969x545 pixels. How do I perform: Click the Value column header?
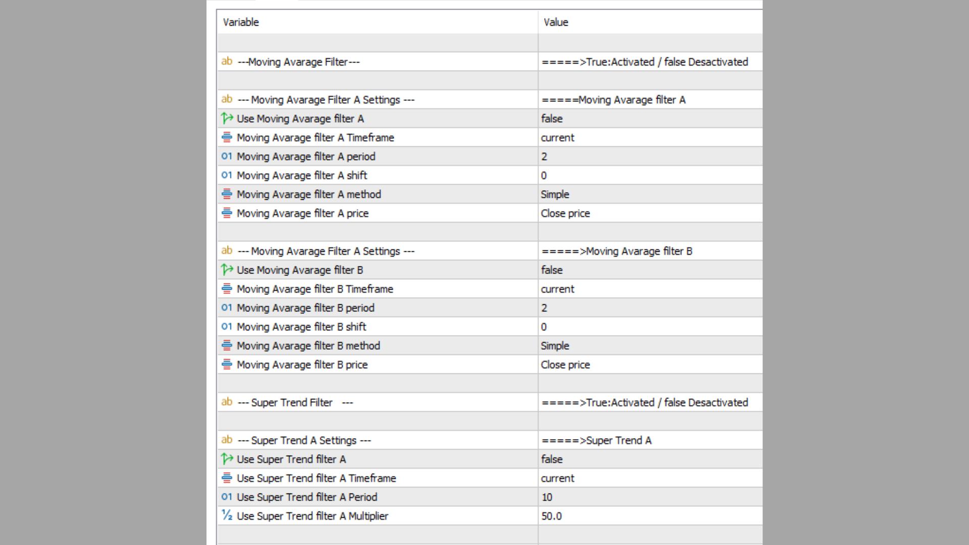(556, 22)
